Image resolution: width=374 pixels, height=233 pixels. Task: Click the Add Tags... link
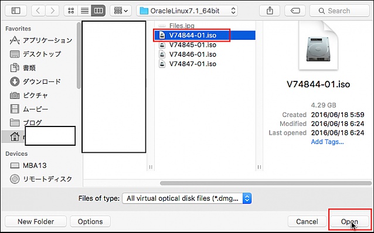tap(327, 142)
